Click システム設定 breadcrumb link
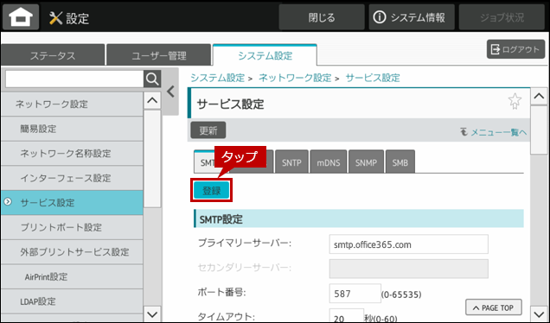Screen dimensions: 550x323 pyautogui.click(x=217, y=78)
